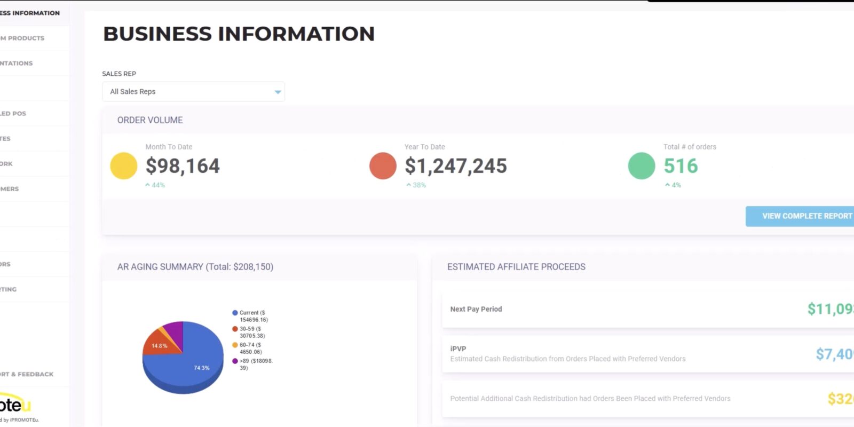Viewport: 854px width, 427px height.
Task: Click the 44% up-arrow trend indicator
Action: (x=155, y=185)
